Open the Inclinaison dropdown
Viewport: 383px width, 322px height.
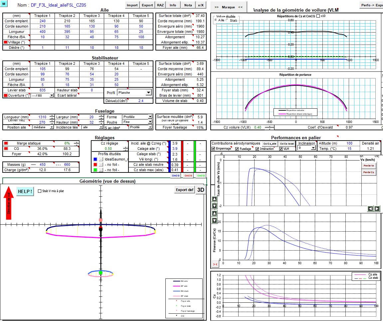point(313,148)
